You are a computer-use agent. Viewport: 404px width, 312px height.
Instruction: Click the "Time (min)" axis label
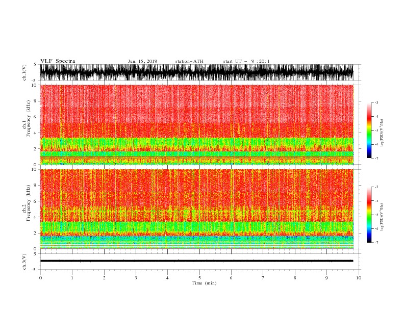click(204, 283)
